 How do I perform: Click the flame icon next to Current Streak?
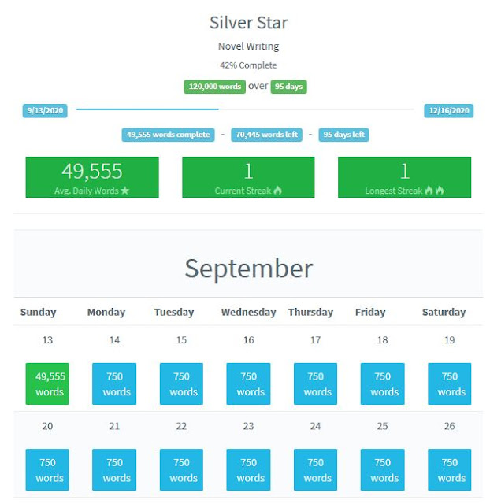[x=277, y=191]
